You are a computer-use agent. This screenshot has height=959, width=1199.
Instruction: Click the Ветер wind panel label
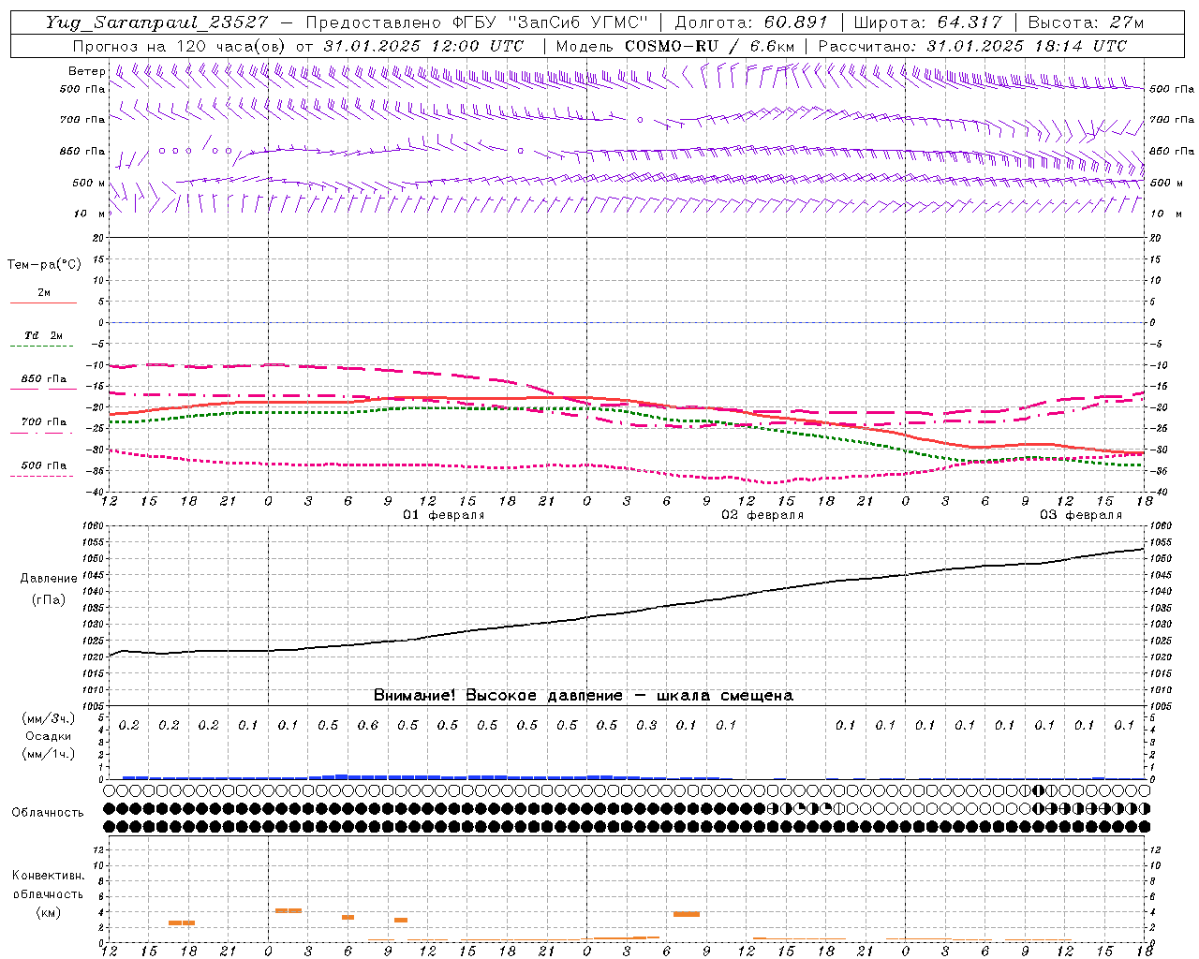(87, 71)
